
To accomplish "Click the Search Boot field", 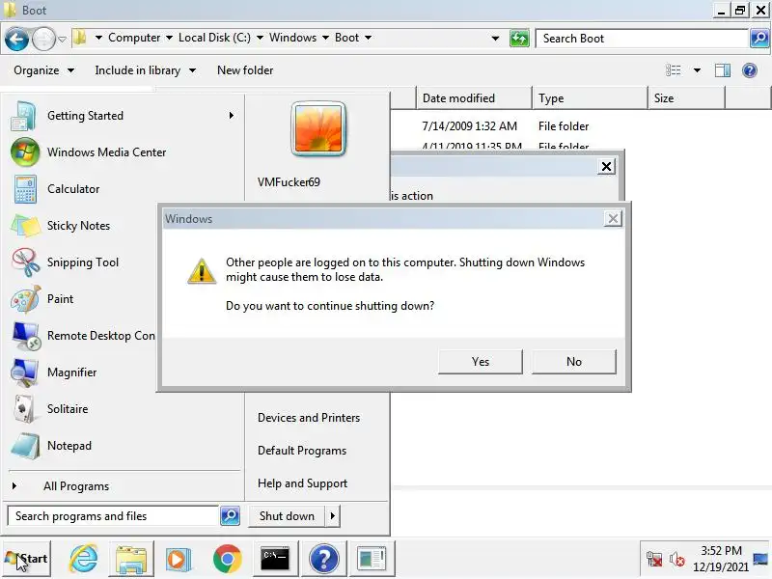I will pos(642,39).
